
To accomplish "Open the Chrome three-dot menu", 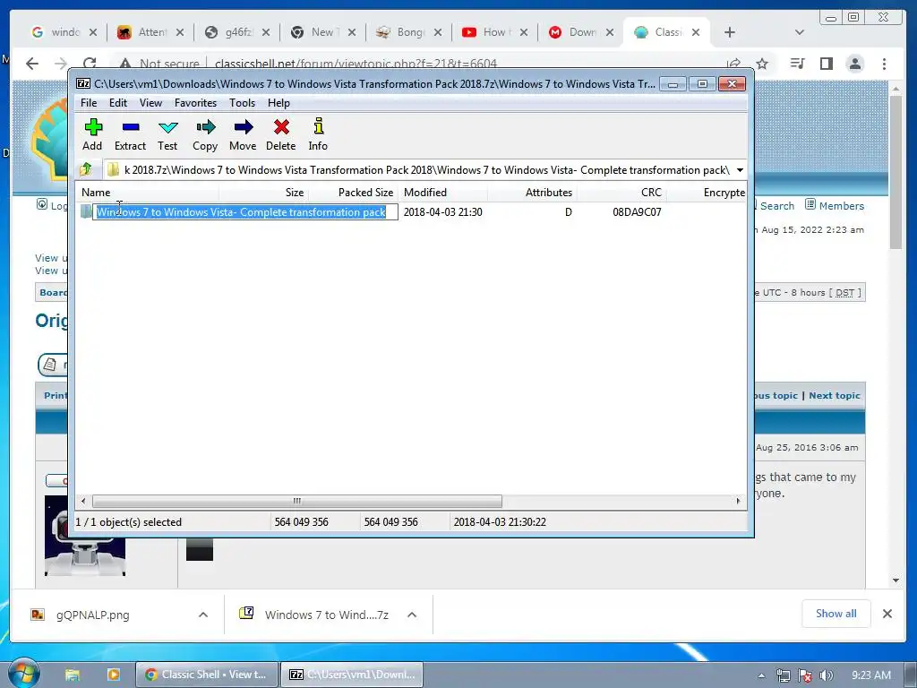I will (x=884, y=64).
